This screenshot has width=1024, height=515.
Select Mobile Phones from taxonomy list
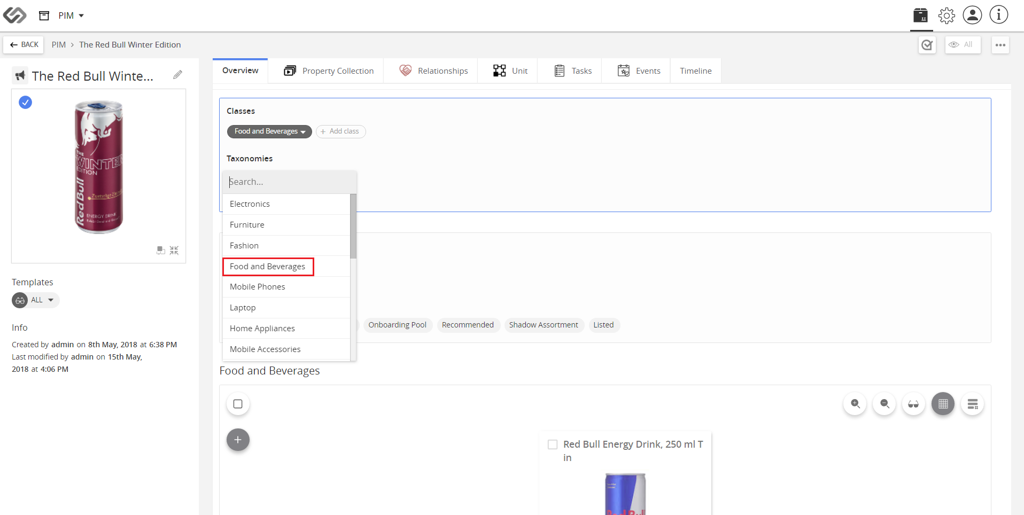[286, 287]
